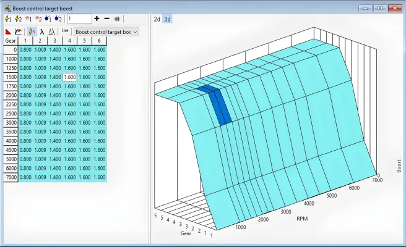Click the minus decrement icon
Screen dimensions: 406x247
tap(106, 19)
